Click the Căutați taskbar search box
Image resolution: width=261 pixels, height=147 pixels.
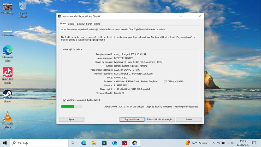[39, 143]
